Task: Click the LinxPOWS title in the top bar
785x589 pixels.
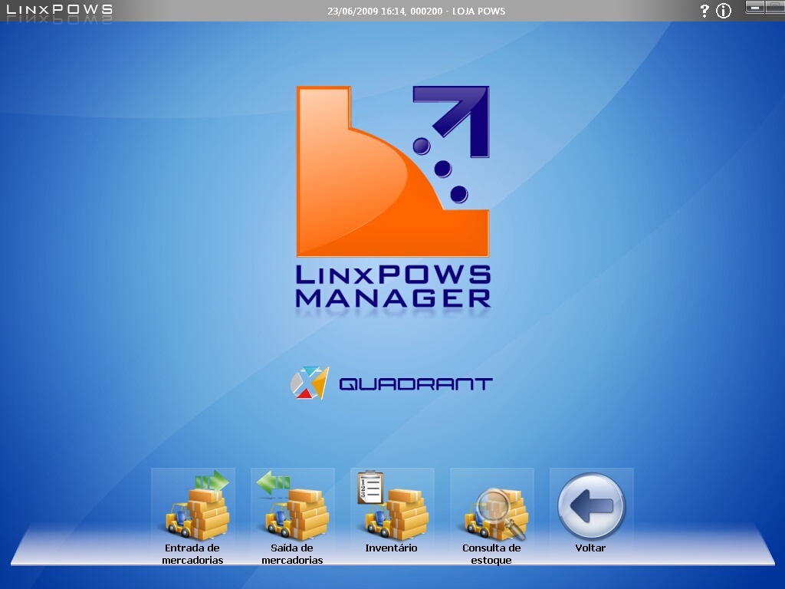Action: point(59,9)
